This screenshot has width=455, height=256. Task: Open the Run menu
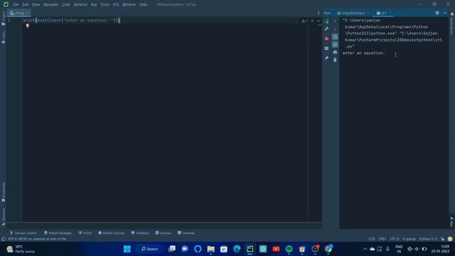pos(94,5)
